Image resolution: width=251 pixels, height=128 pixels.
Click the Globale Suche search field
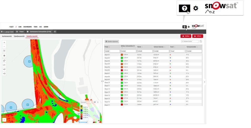pyautogui.click(x=190, y=41)
